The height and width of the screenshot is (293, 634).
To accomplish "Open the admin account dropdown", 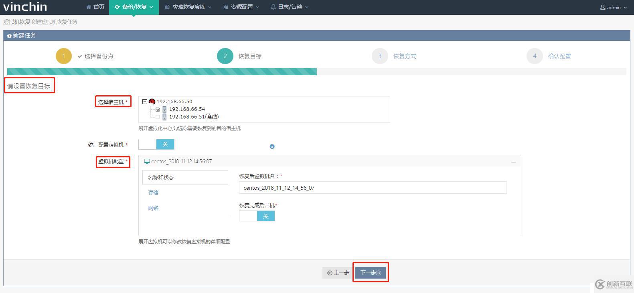I will coord(614,7).
